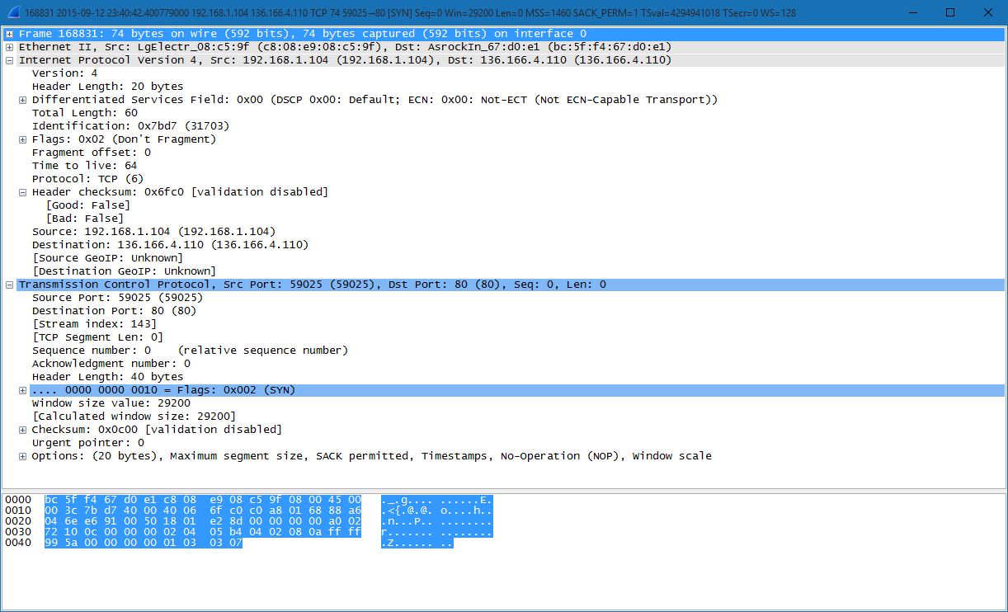The width and height of the screenshot is (1008, 612).
Task: Collapse the Internet Protocol Version 4 section
Action: pos(9,60)
